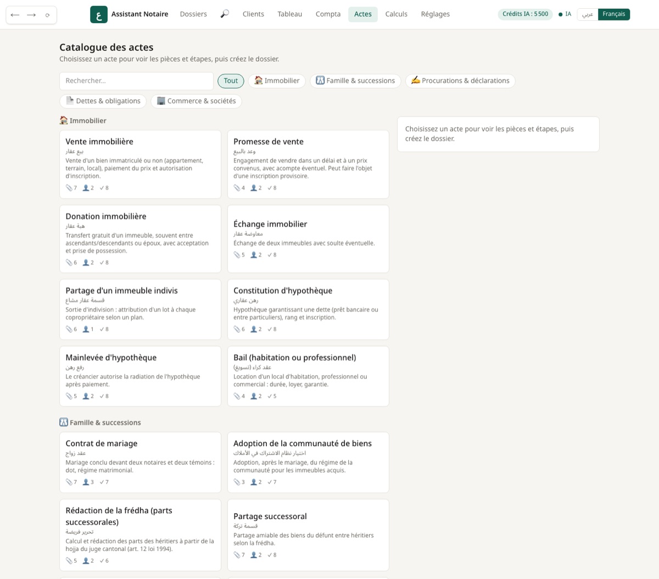Screen dimensions: 659x579
Task: Click paperclip icon on Promesse de vente card
Action: pyautogui.click(x=237, y=188)
